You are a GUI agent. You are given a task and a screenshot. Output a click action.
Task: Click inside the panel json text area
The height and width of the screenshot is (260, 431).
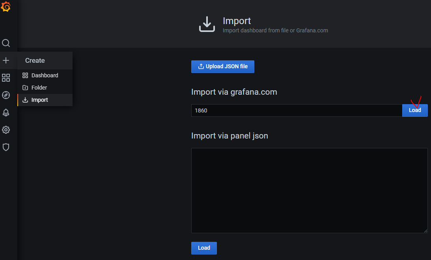click(310, 191)
